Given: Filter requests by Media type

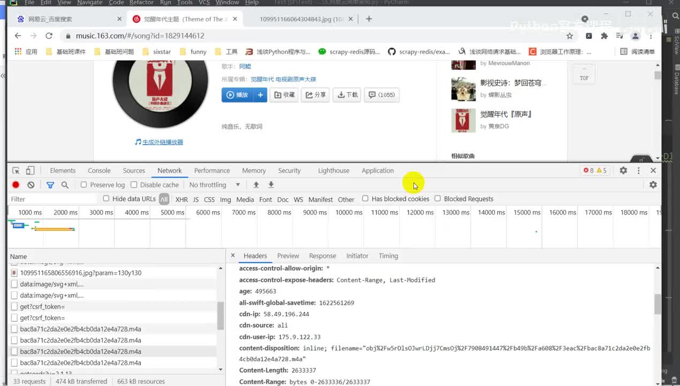Looking at the screenshot, I should (245, 199).
